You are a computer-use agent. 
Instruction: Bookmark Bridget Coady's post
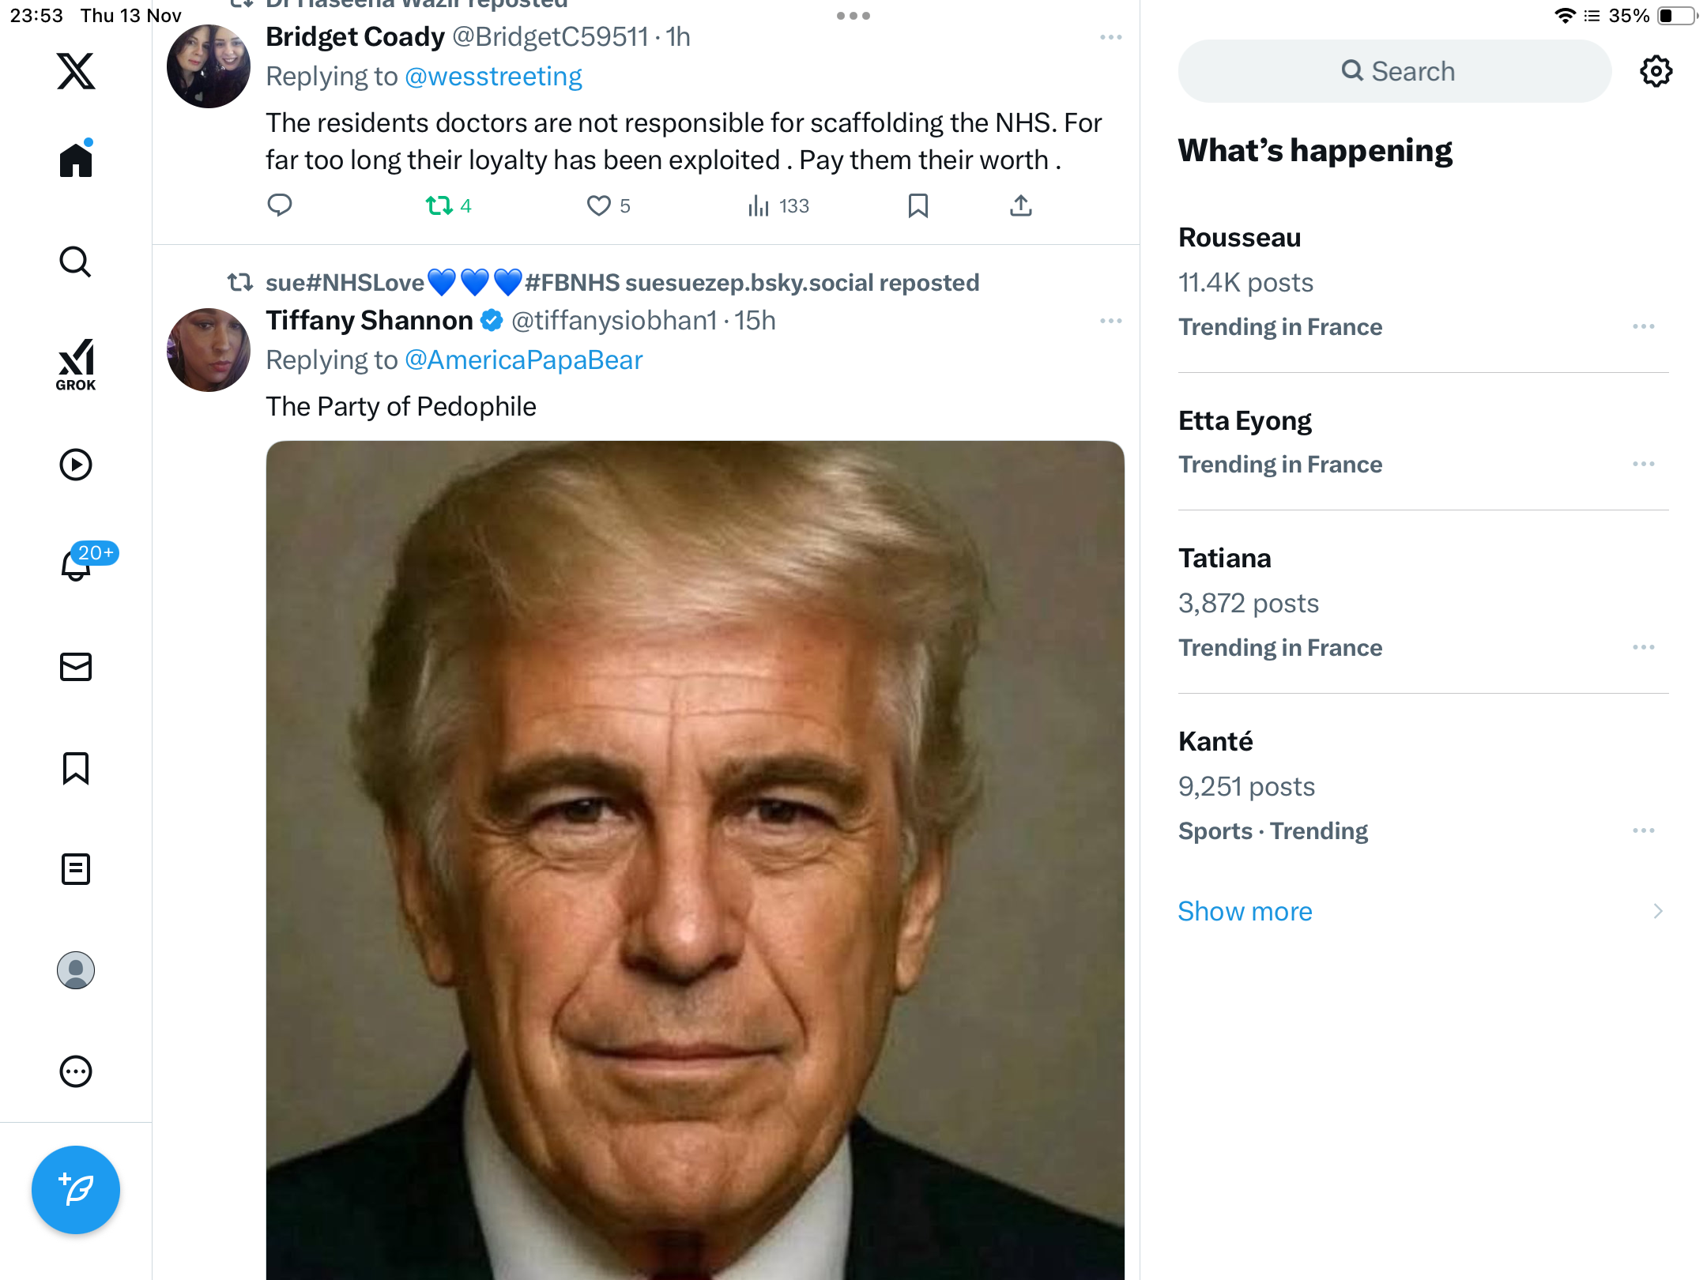918,206
